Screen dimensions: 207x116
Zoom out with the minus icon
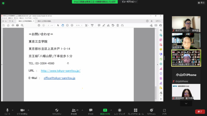point(67,25)
